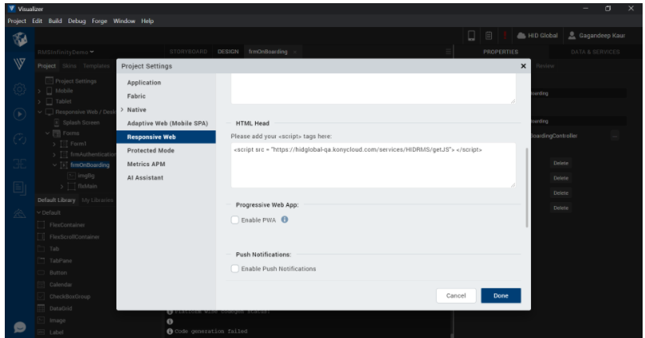
Task: Click the CheckBoxGroup widget in library
Action: point(64,296)
